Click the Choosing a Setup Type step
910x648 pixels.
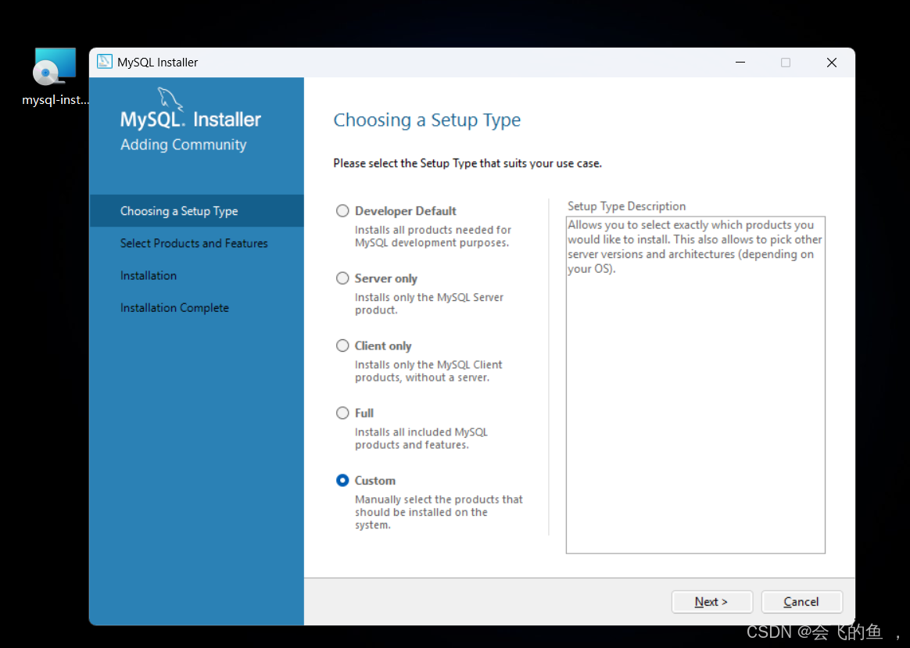click(178, 210)
